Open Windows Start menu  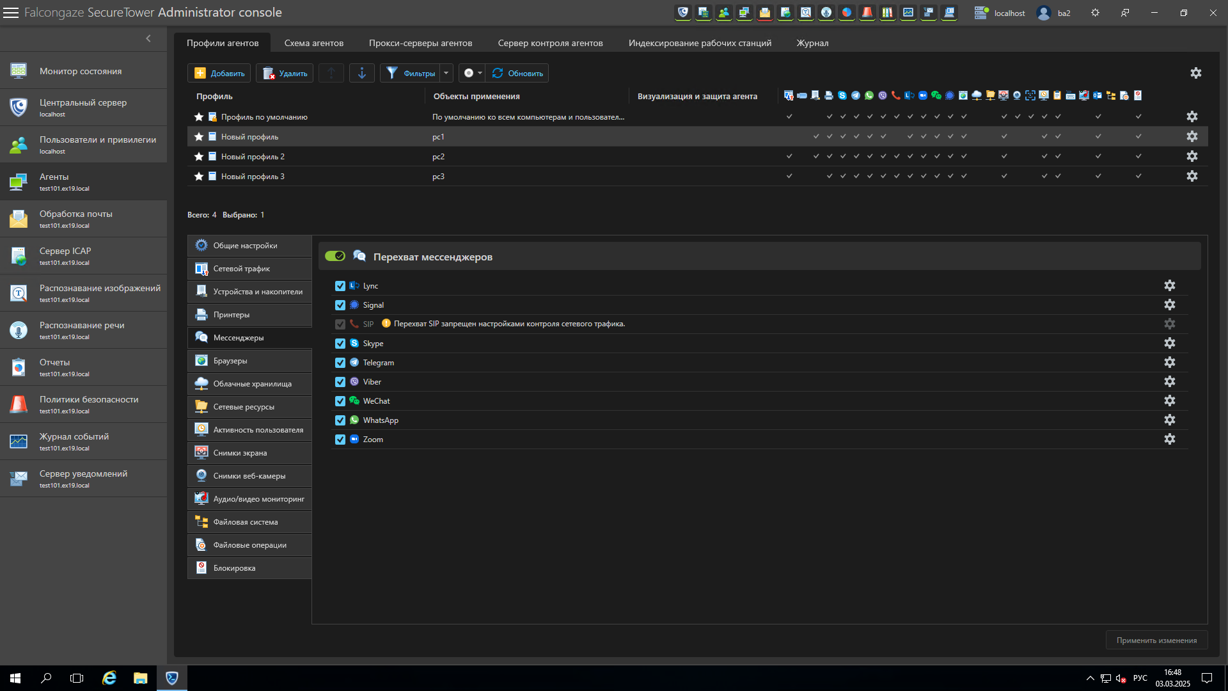(x=15, y=678)
